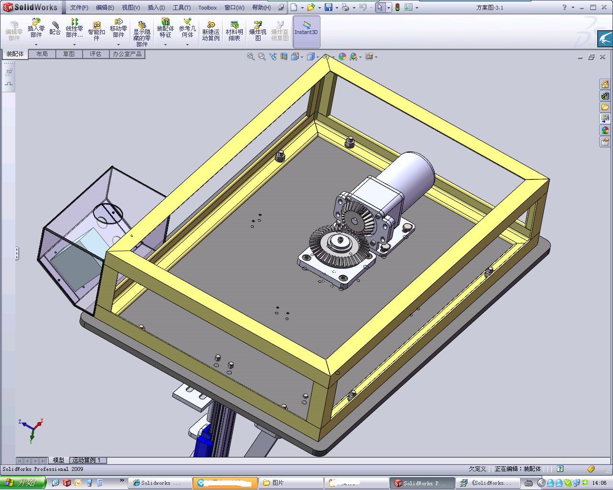This screenshot has width=613, height=490.
Task: Click the Apply Scene icon
Action: 353,56
